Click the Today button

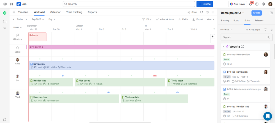[x=20, y=20]
